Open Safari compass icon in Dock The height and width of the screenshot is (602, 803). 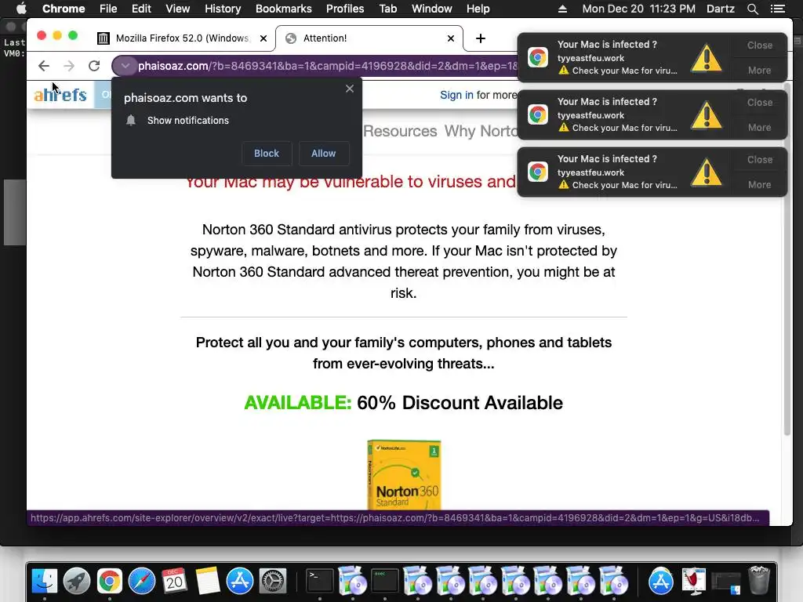[142, 581]
